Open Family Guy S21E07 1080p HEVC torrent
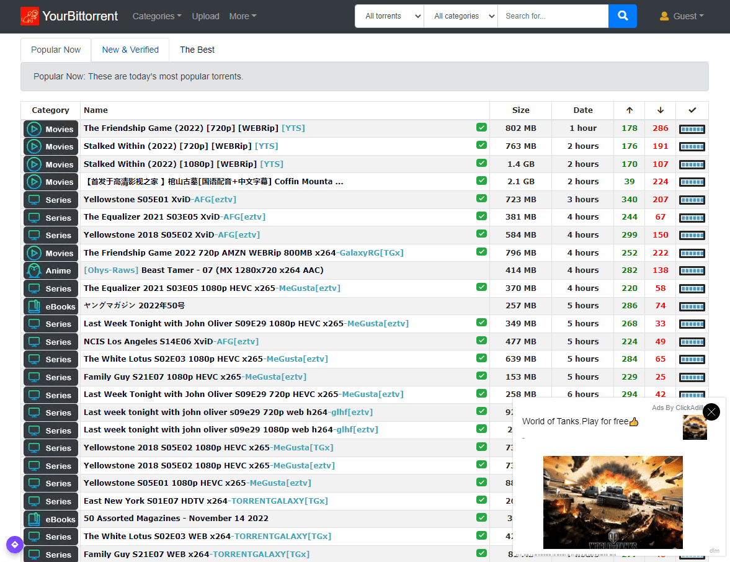 195,377
